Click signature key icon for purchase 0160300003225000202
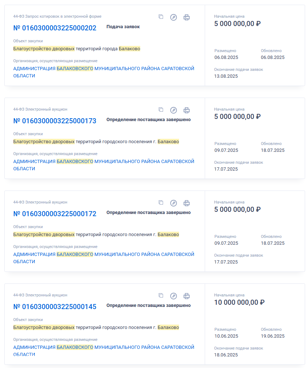308x368 pixels. (x=174, y=17)
